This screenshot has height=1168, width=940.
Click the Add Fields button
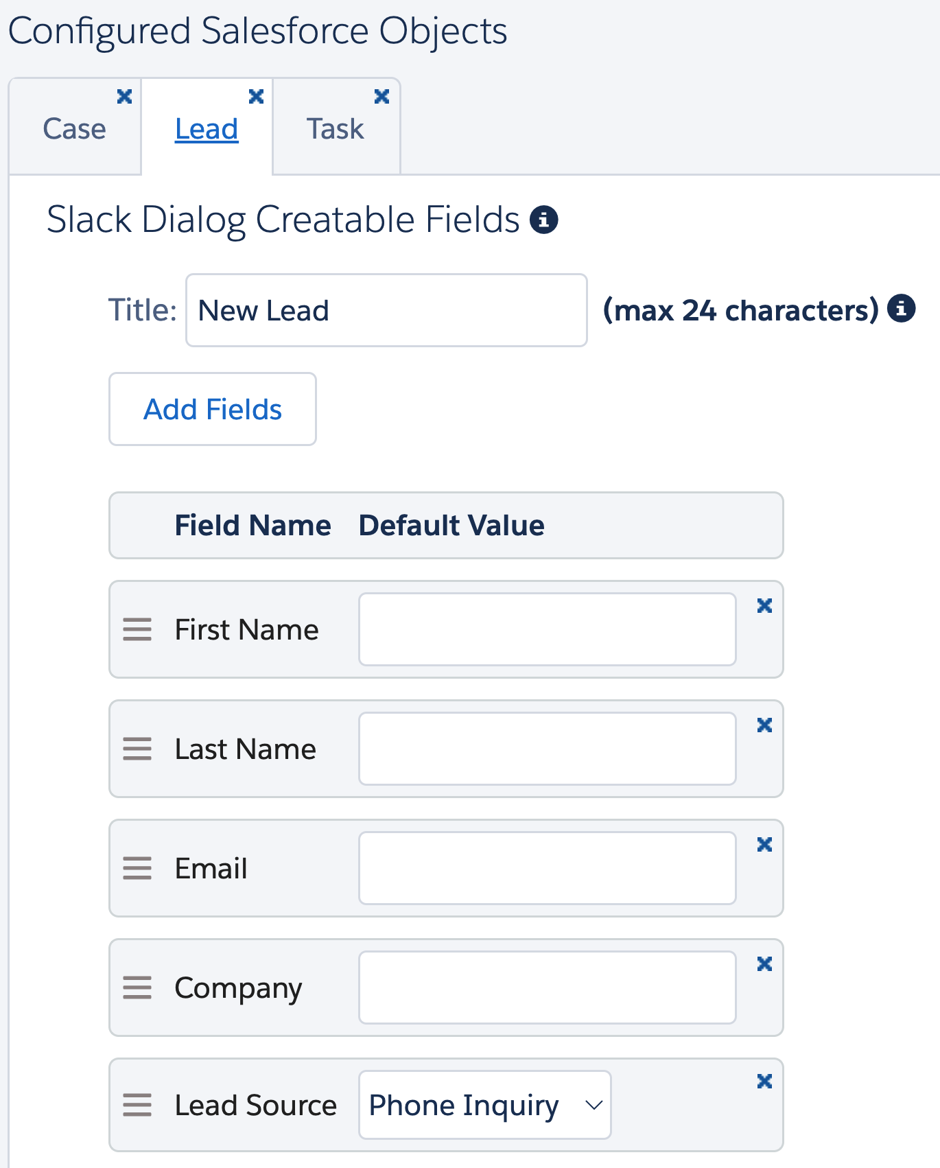click(x=213, y=410)
